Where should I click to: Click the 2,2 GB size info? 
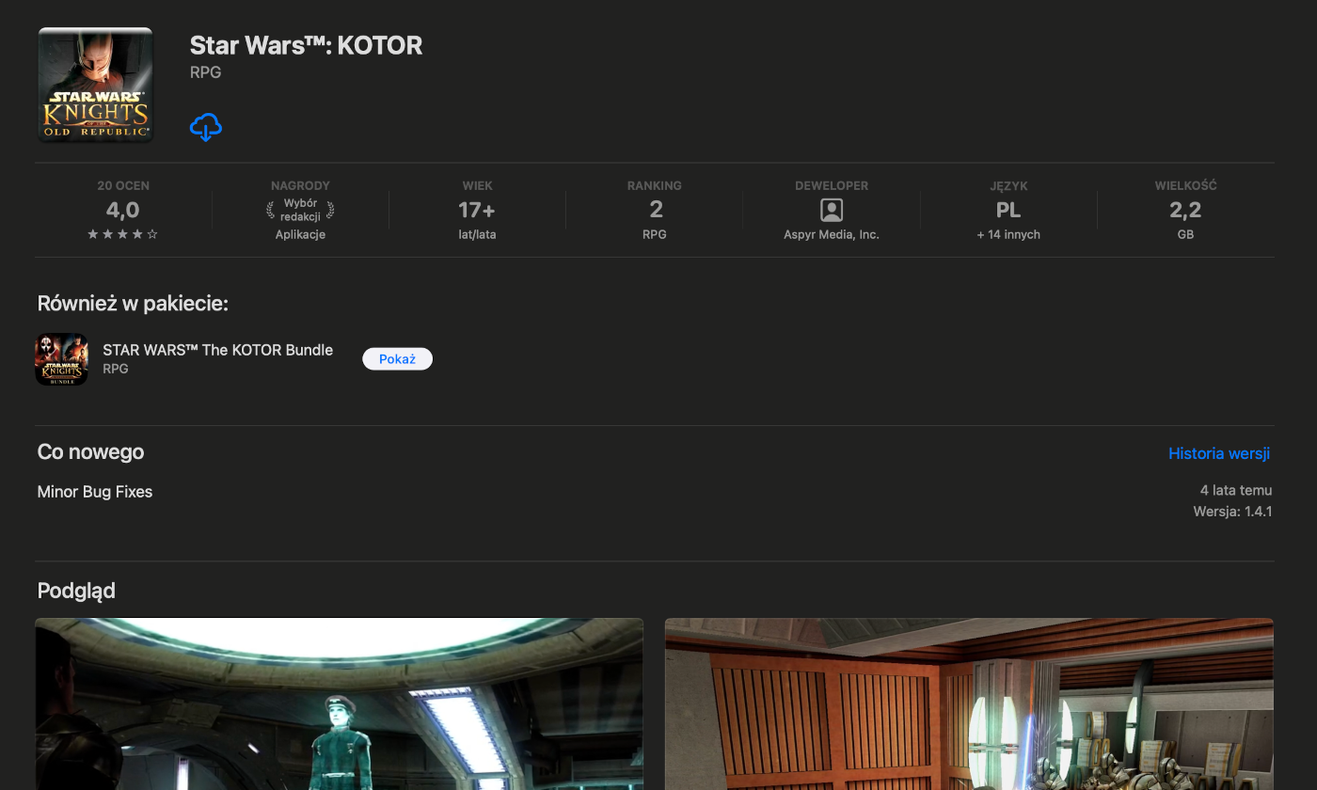(1185, 210)
